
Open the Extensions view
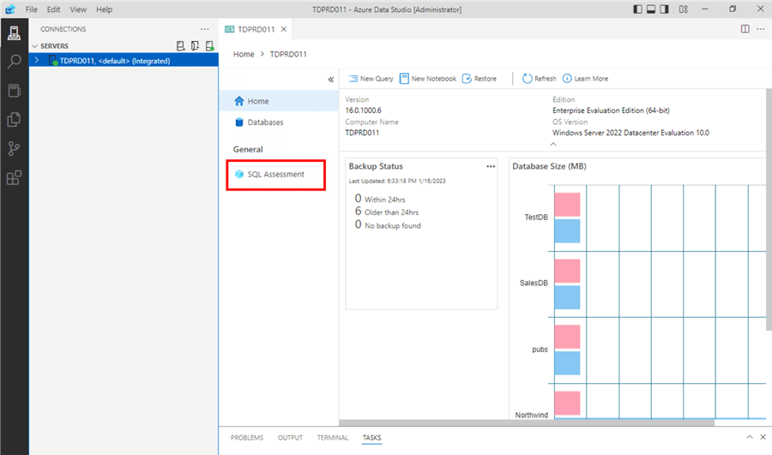[14, 177]
